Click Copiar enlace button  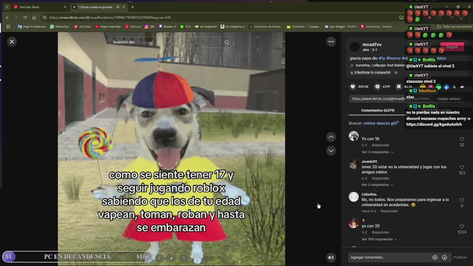click(449, 99)
